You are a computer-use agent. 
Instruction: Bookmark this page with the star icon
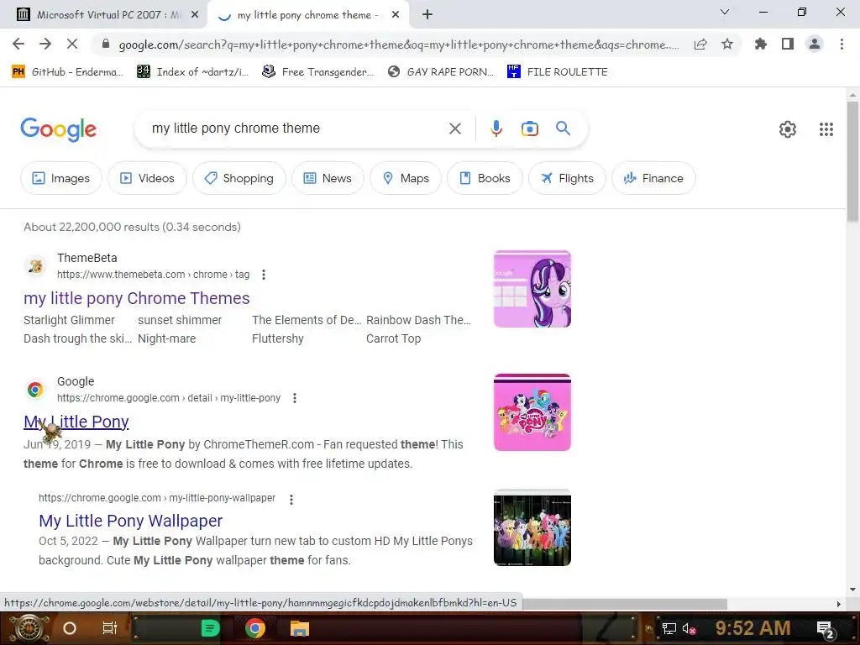(727, 44)
